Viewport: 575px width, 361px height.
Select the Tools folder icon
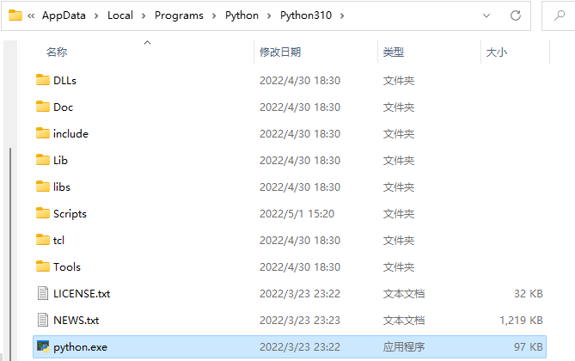point(43,266)
